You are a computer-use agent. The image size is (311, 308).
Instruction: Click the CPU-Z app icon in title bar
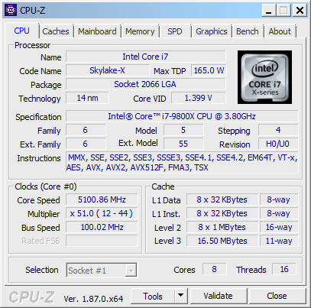pyautogui.click(x=11, y=10)
